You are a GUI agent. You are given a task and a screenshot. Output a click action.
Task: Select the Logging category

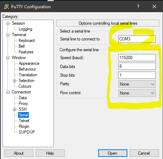click(26, 29)
